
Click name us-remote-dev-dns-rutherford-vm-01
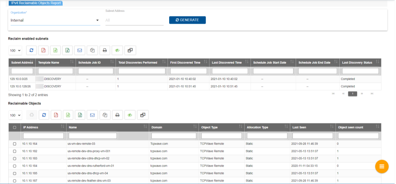coord(91,166)
